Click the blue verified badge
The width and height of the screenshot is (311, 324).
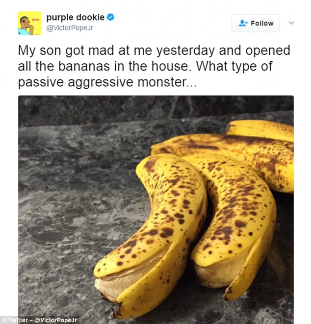[110, 17]
